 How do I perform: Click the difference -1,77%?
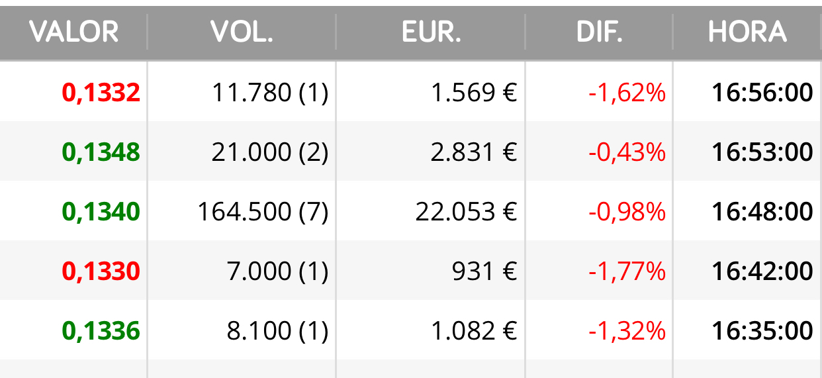[x=627, y=271]
